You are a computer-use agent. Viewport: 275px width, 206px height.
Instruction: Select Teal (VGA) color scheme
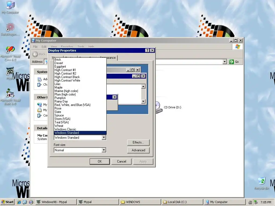[x=80, y=122]
